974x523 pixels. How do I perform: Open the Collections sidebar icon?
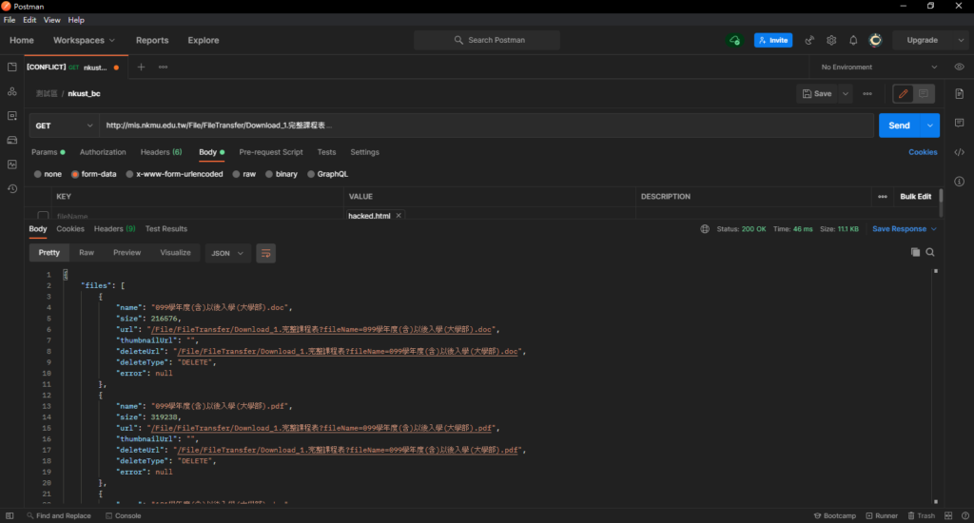pyautogui.click(x=11, y=68)
